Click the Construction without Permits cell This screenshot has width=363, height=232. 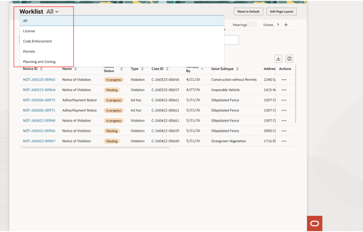click(234, 80)
